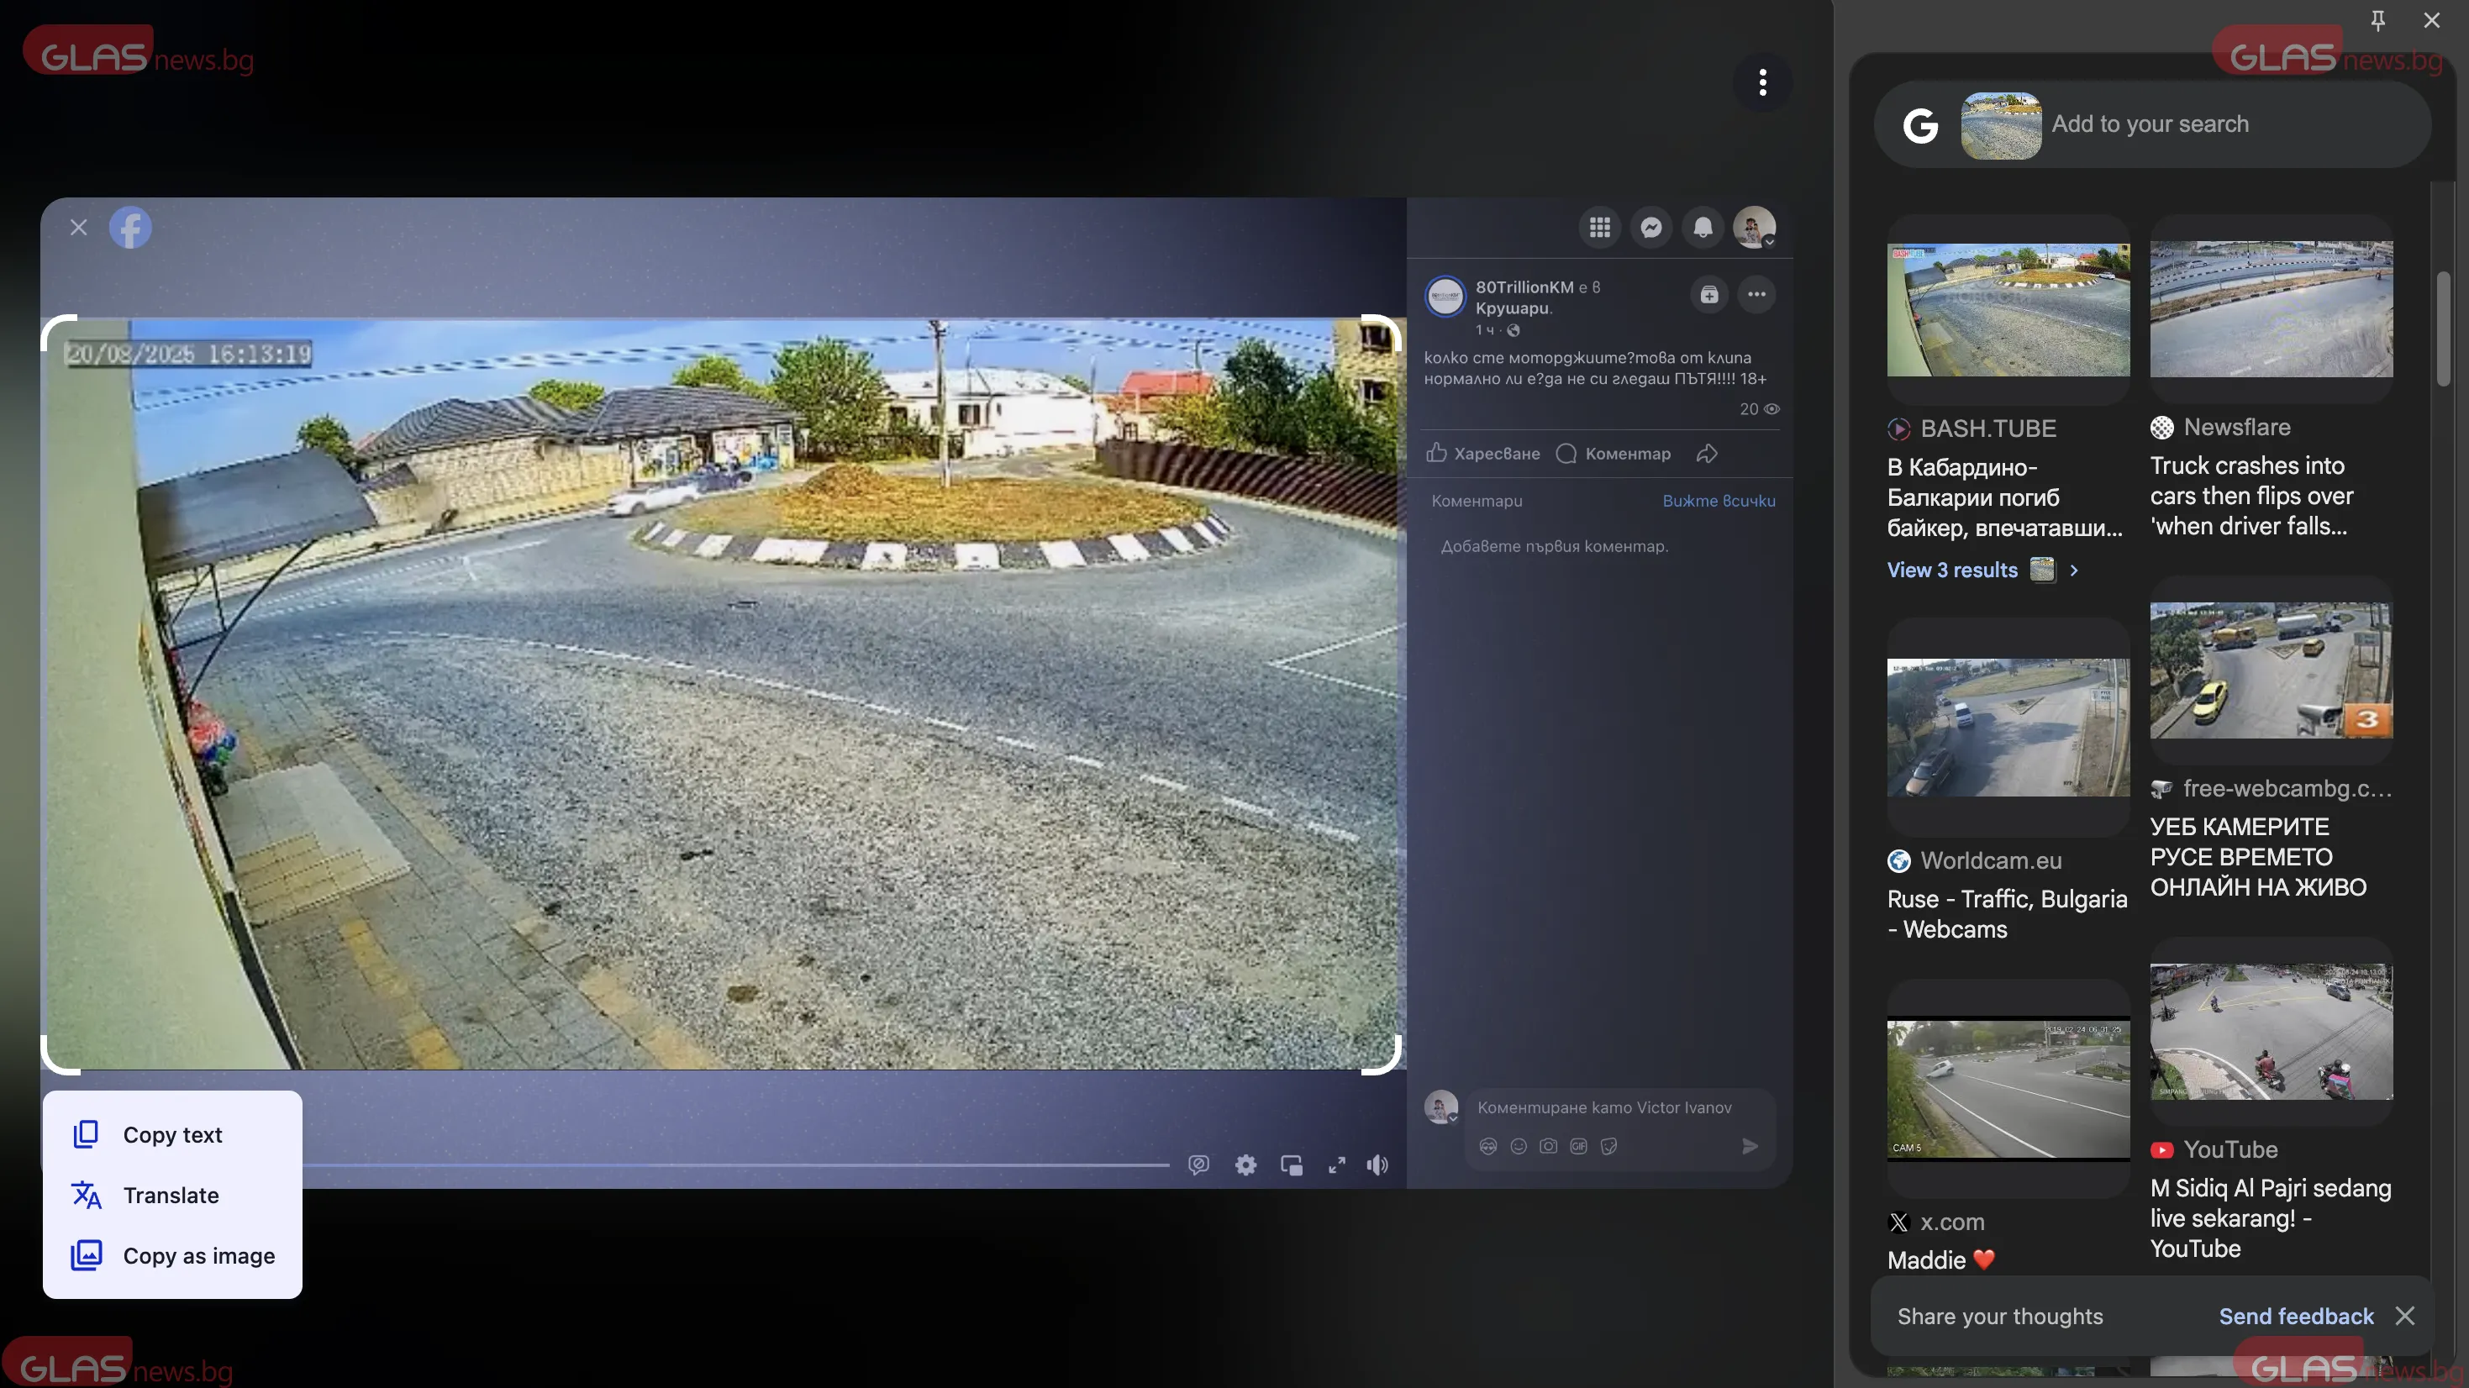
Task: Enter fullscreen on the video player
Action: tap(1336, 1165)
